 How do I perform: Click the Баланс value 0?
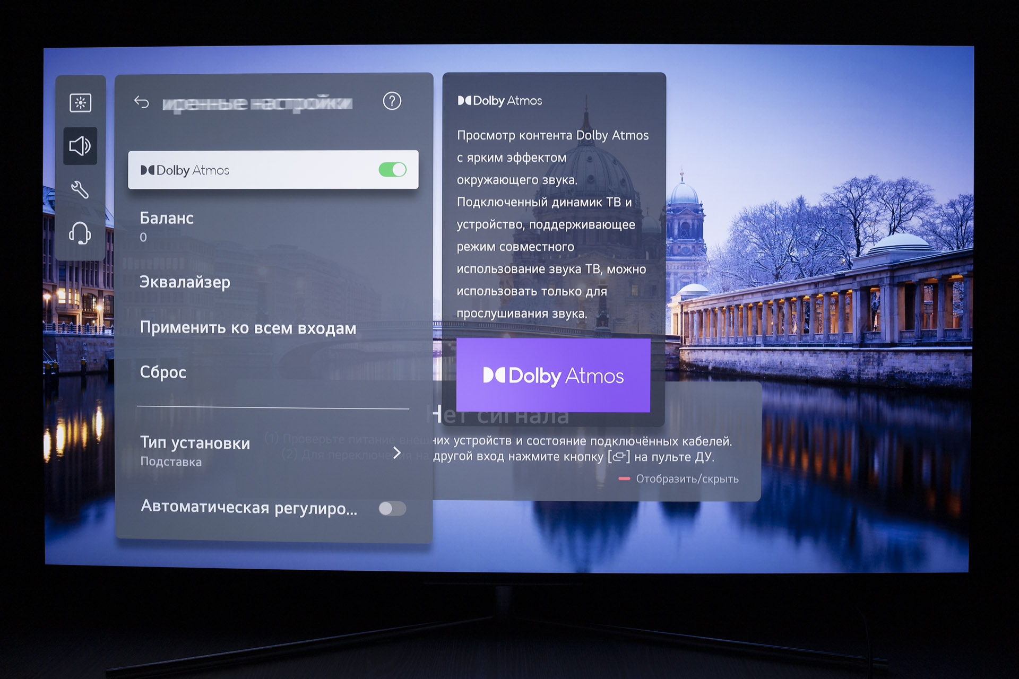click(143, 238)
